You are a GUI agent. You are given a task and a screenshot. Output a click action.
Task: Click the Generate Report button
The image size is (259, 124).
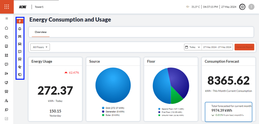[244, 47]
